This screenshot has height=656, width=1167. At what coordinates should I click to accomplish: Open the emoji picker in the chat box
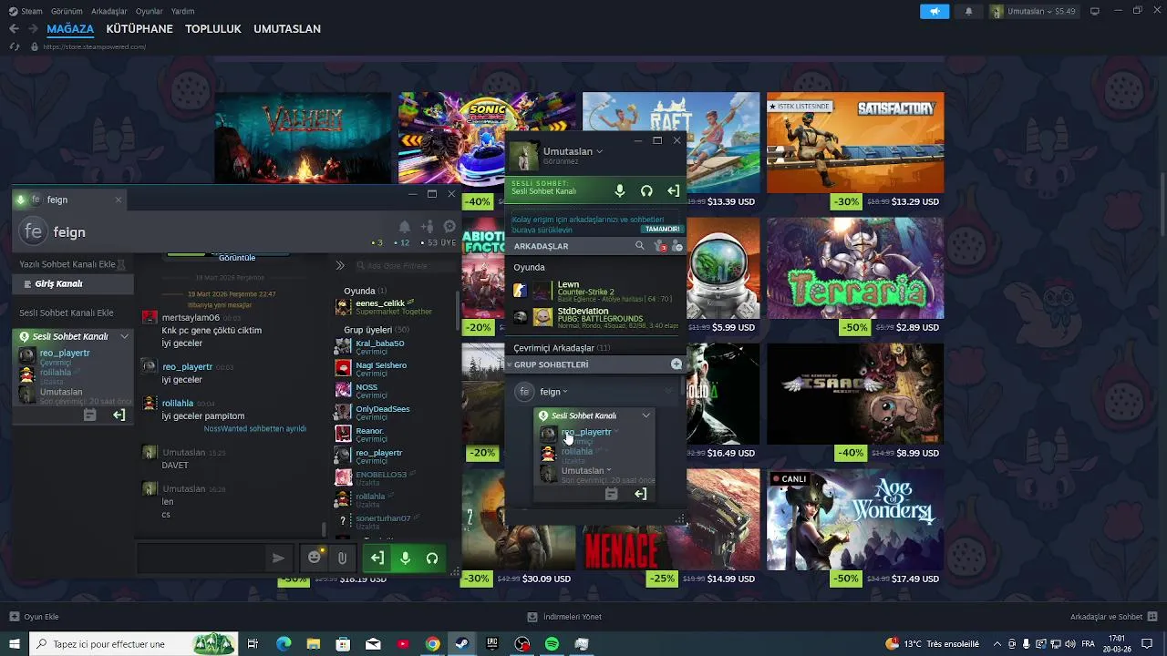(315, 558)
